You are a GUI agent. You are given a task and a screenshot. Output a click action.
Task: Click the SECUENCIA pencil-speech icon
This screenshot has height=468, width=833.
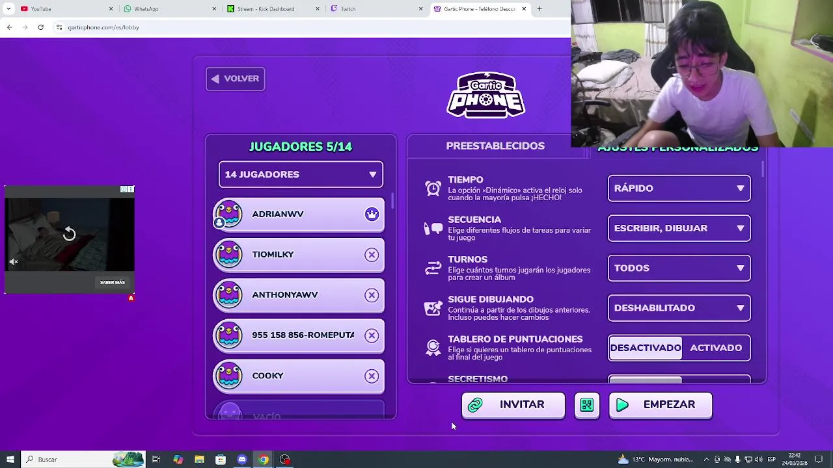pyautogui.click(x=433, y=228)
